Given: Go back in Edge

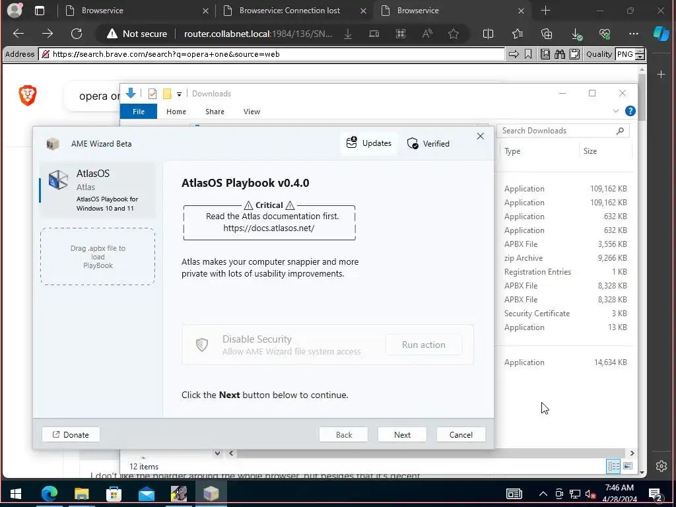Looking at the screenshot, I should pos(18,34).
